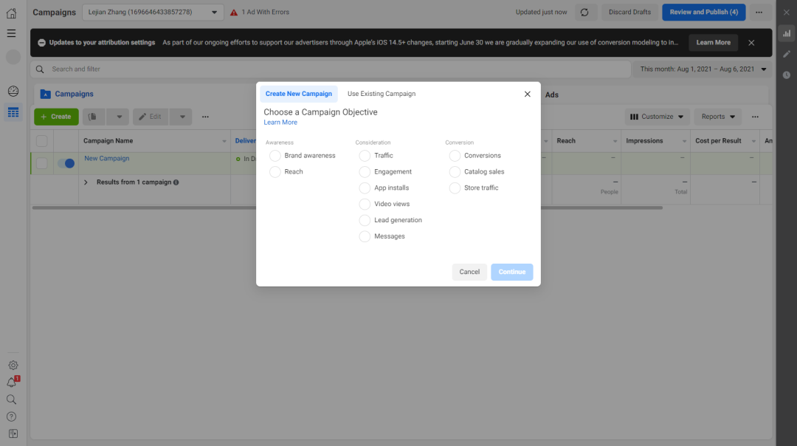Toggle the New Campaign on/off switch
Image resolution: width=797 pixels, height=446 pixels.
[66, 163]
